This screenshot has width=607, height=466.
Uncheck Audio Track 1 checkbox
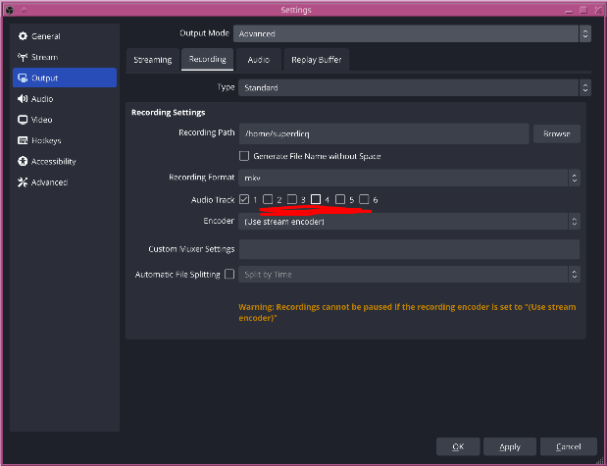point(244,200)
